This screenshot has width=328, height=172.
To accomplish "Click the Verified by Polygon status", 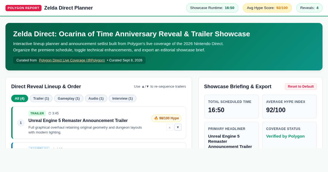I will click(285, 136).
